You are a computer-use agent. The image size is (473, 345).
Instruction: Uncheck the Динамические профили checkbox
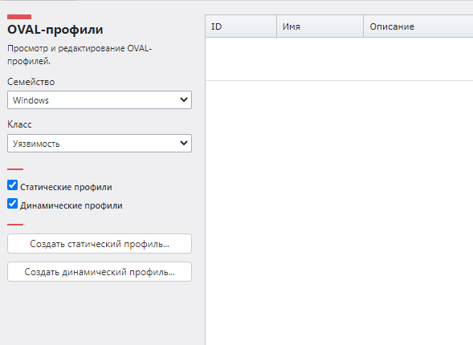tap(12, 204)
